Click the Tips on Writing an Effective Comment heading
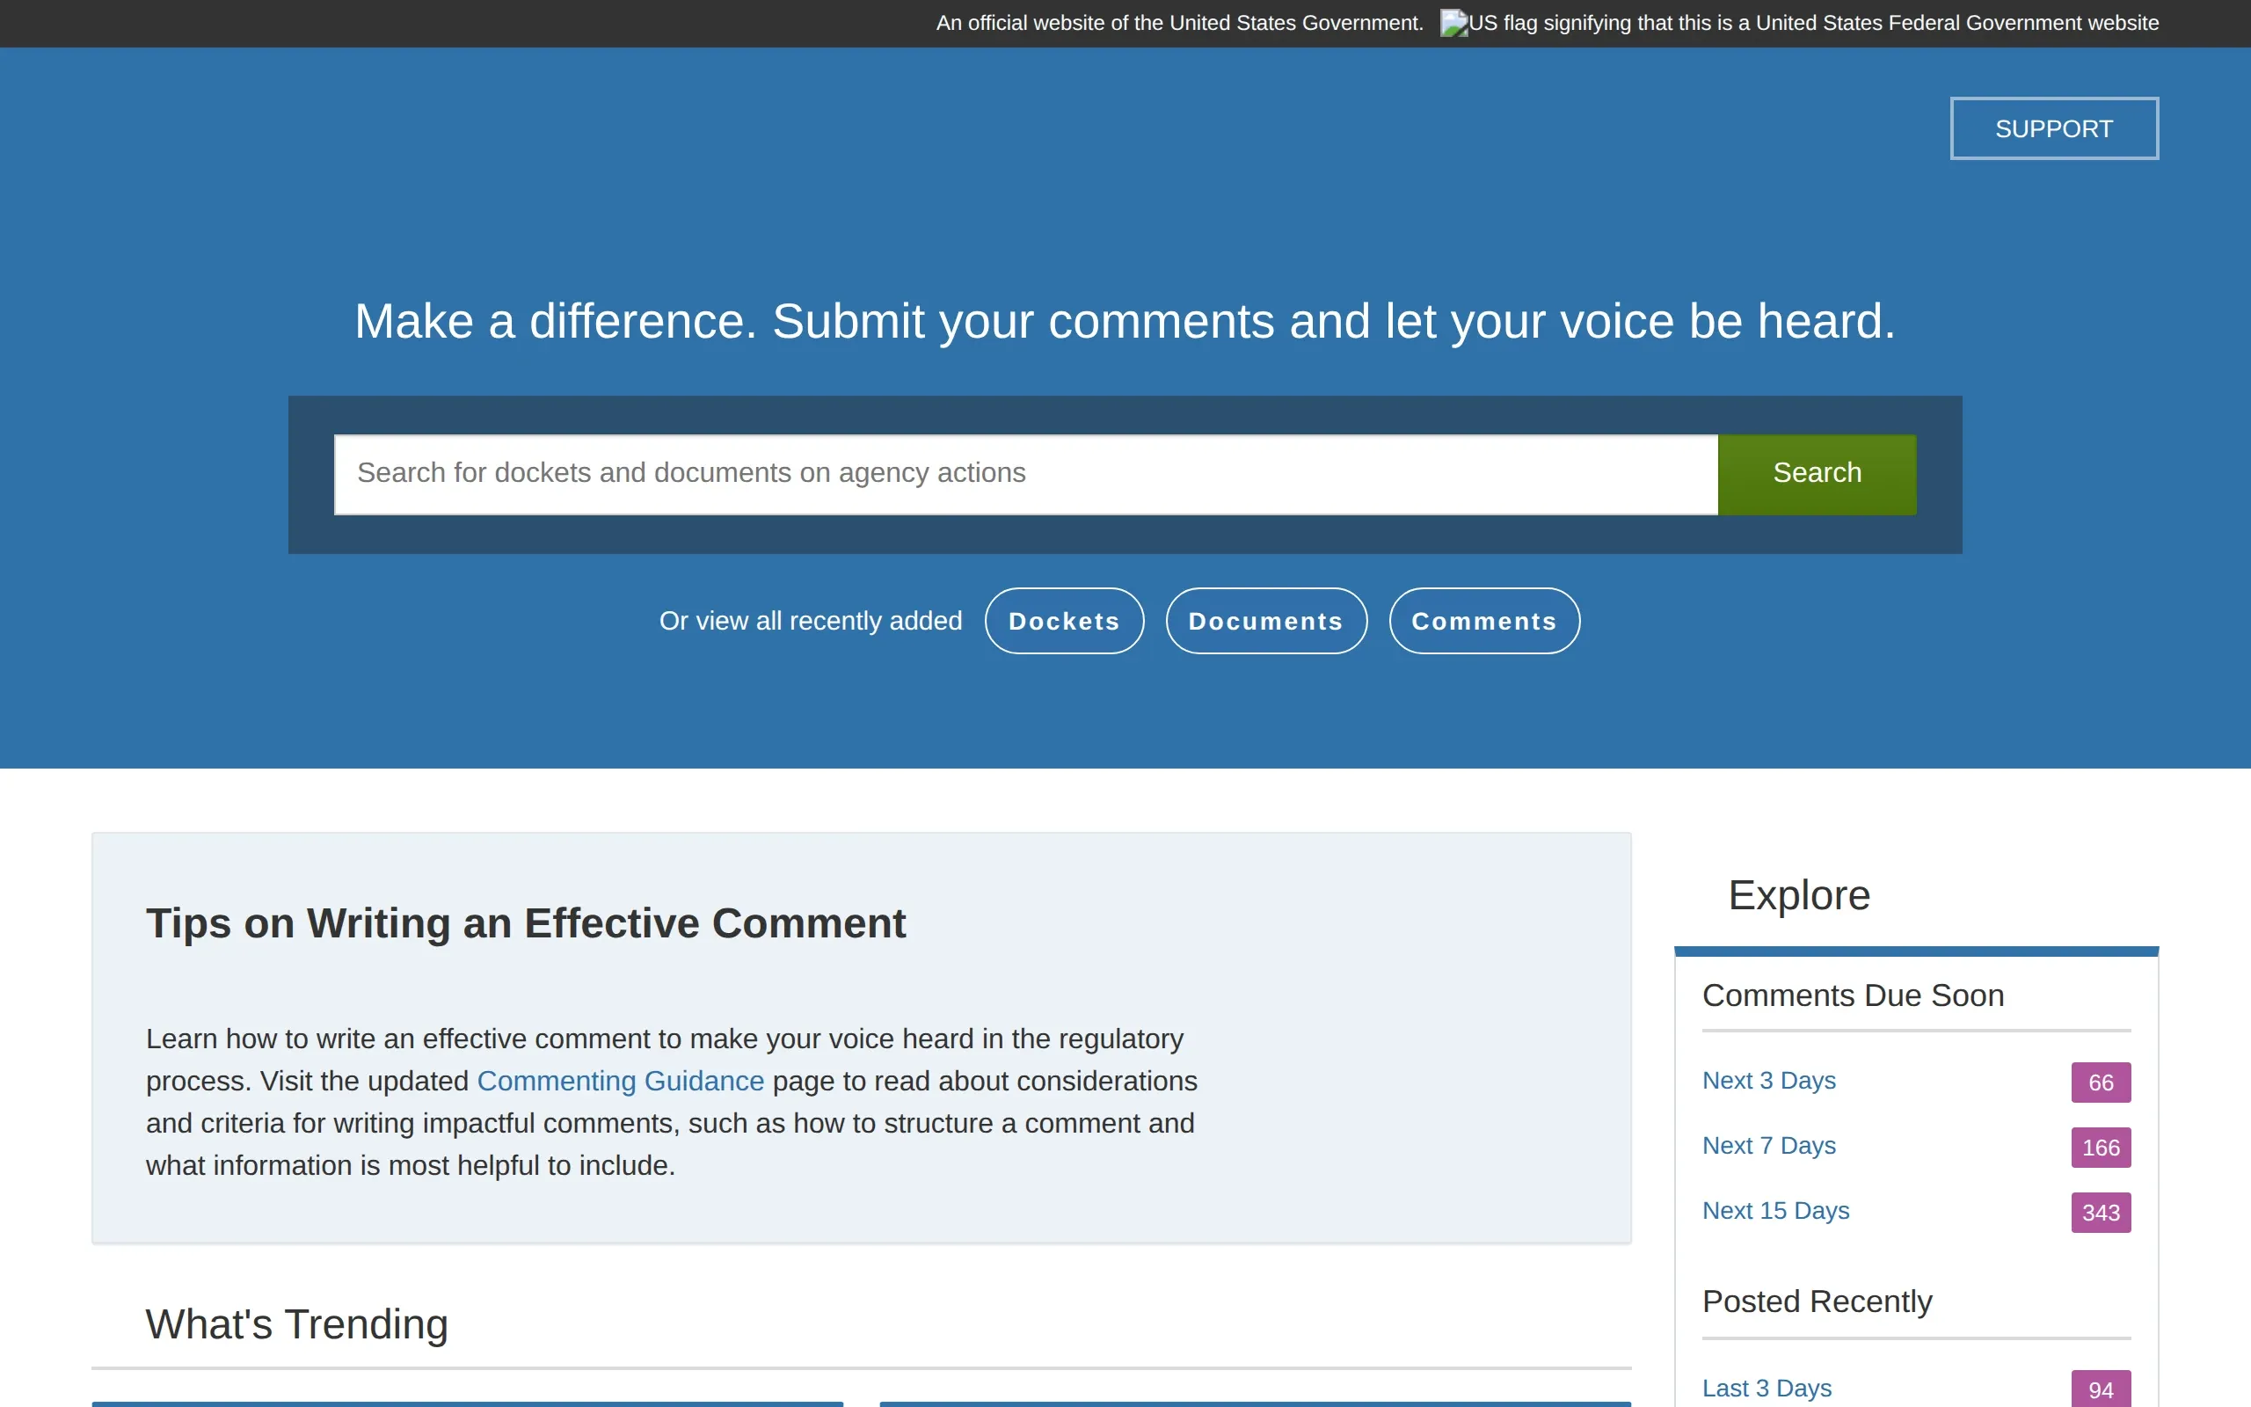This screenshot has width=2251, height=1407. 526,923
